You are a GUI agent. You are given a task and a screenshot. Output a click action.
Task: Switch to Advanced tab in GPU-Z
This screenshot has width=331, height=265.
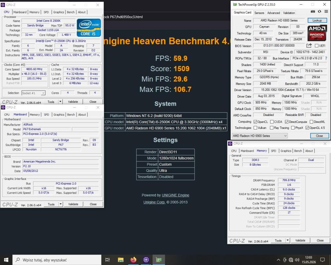pyautogui.click(x=273, y=13)
